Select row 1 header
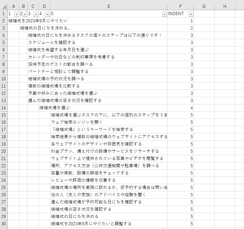 point(4,14)
